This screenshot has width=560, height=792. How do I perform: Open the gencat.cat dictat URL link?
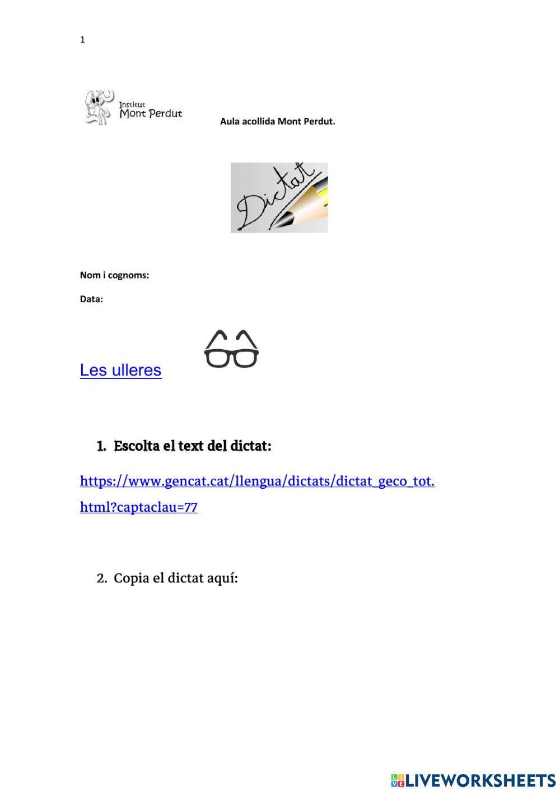click(x=257, y=481)
